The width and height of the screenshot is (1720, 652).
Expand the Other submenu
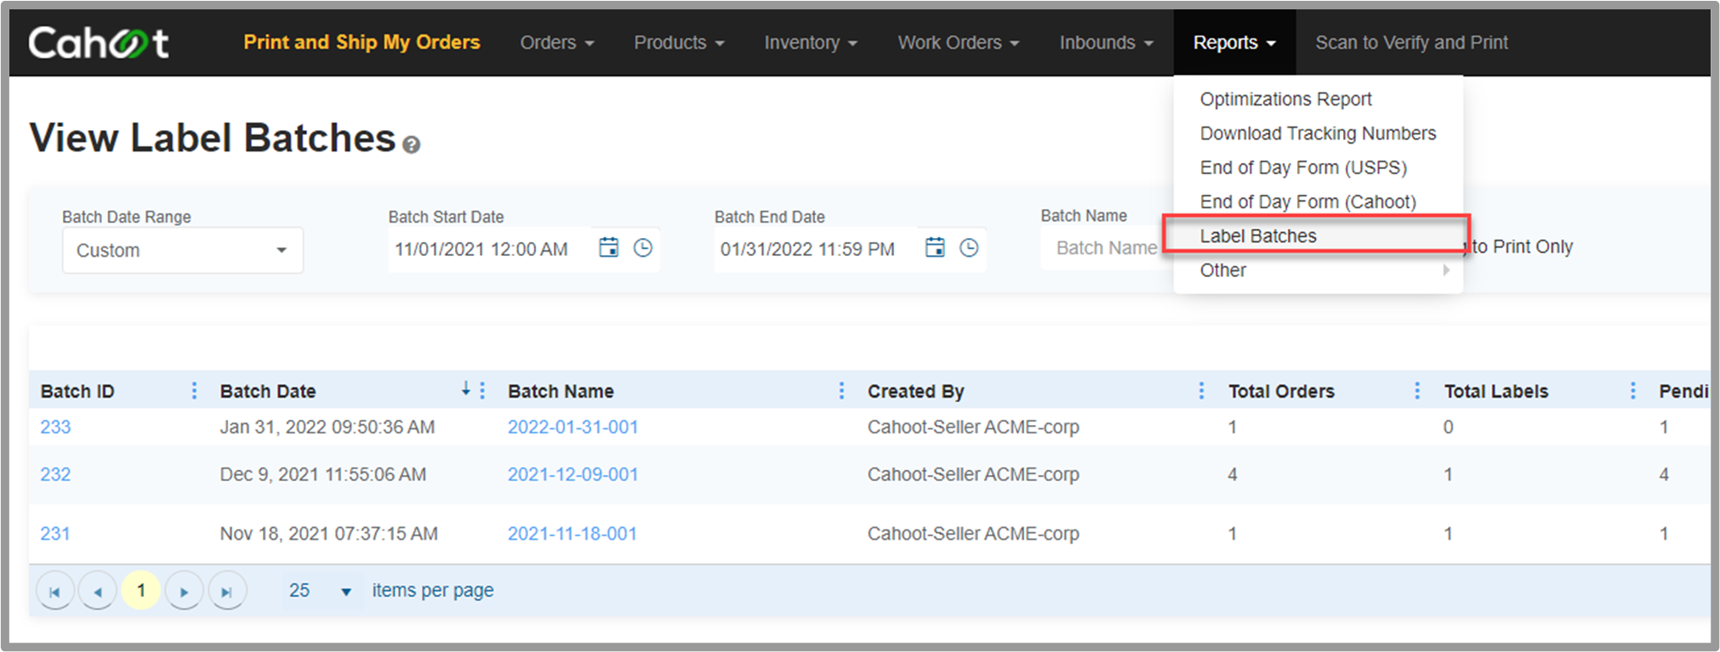[x=1318, y=270]
